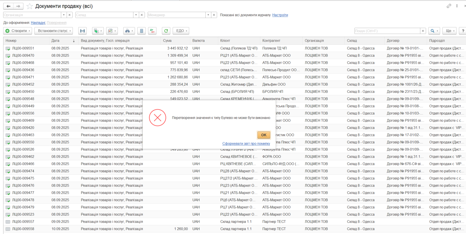Open the Створити dropdown button
The image size is (466, 234).
(18, 31)
